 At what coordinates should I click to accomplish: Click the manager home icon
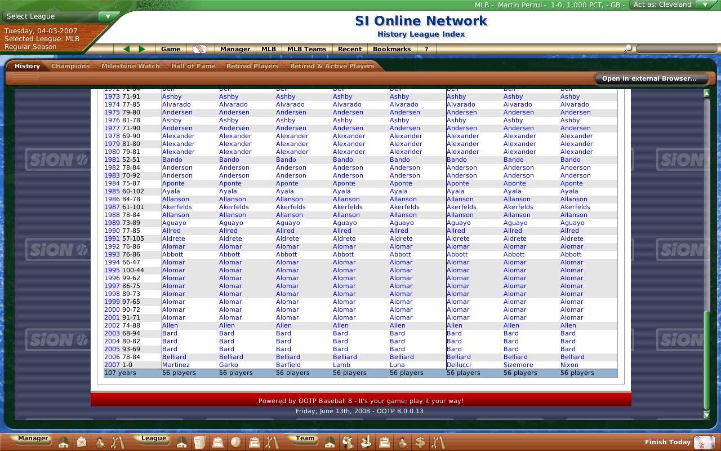point(64,443)
